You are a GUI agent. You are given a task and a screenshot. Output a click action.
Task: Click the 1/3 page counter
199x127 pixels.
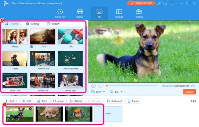coord(193,101)
